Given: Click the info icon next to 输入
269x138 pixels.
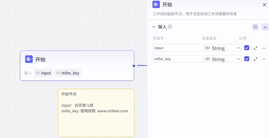Looking at the screenshot, I should tap(170, 27).
